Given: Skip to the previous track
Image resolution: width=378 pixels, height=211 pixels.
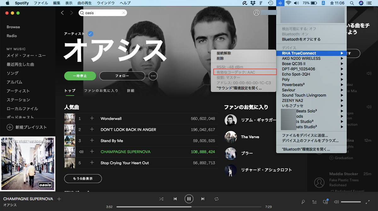Looking at the screenshot, I should [175, 199].
